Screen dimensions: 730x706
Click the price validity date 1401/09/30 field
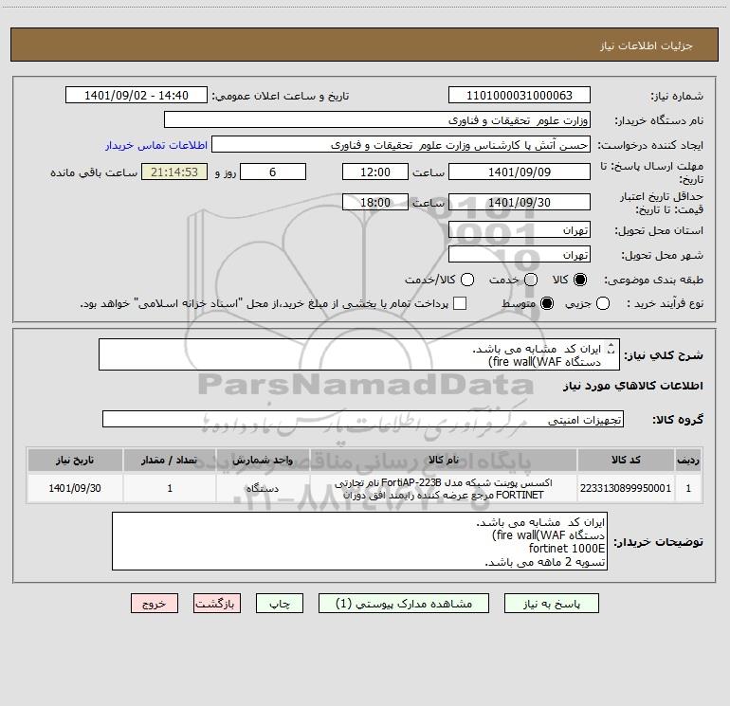tap(520, 202)
